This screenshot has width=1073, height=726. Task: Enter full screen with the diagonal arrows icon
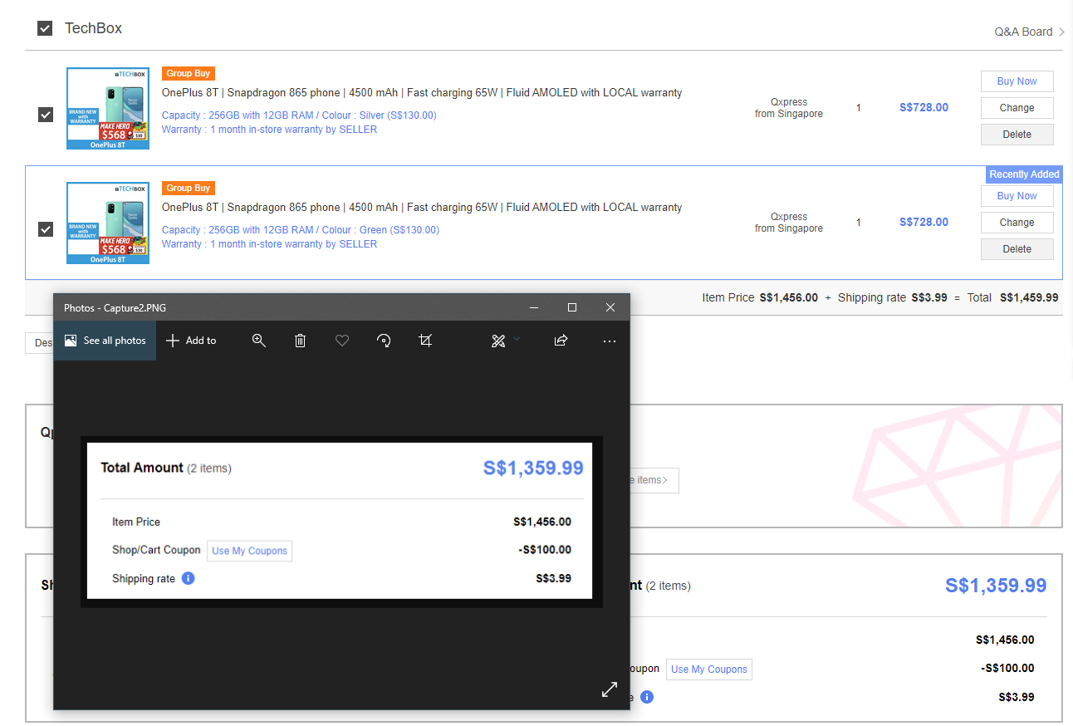(610, 689)
